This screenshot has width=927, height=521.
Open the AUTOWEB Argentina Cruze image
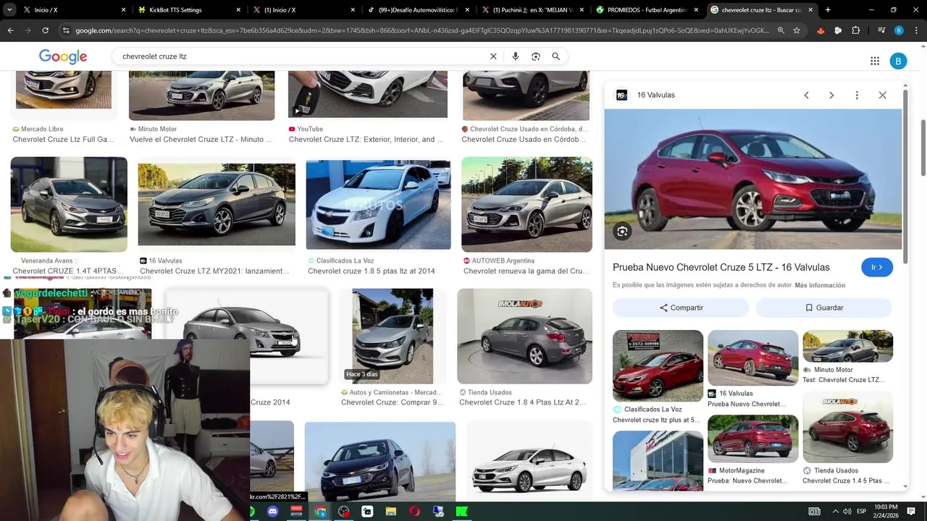click(527, 204)
